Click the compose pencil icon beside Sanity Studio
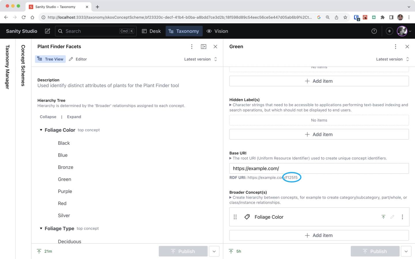Screen dimensions: 415x259 pyautogui.click(x=47, y=31)
